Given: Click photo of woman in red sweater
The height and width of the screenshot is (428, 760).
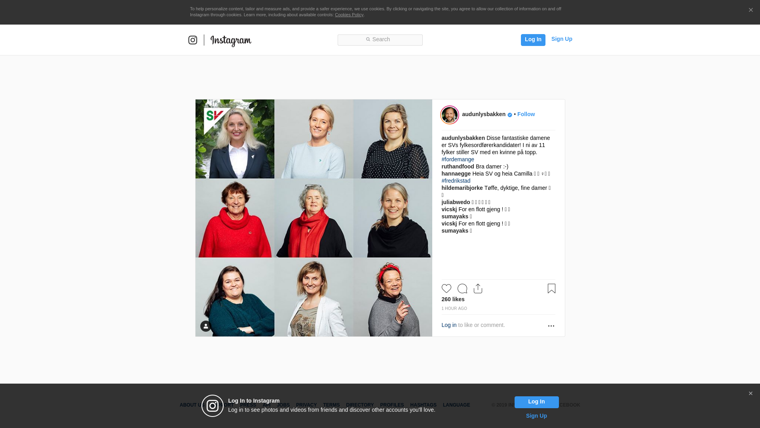Looking at the screenshot, I should click(x=235, y=218).
